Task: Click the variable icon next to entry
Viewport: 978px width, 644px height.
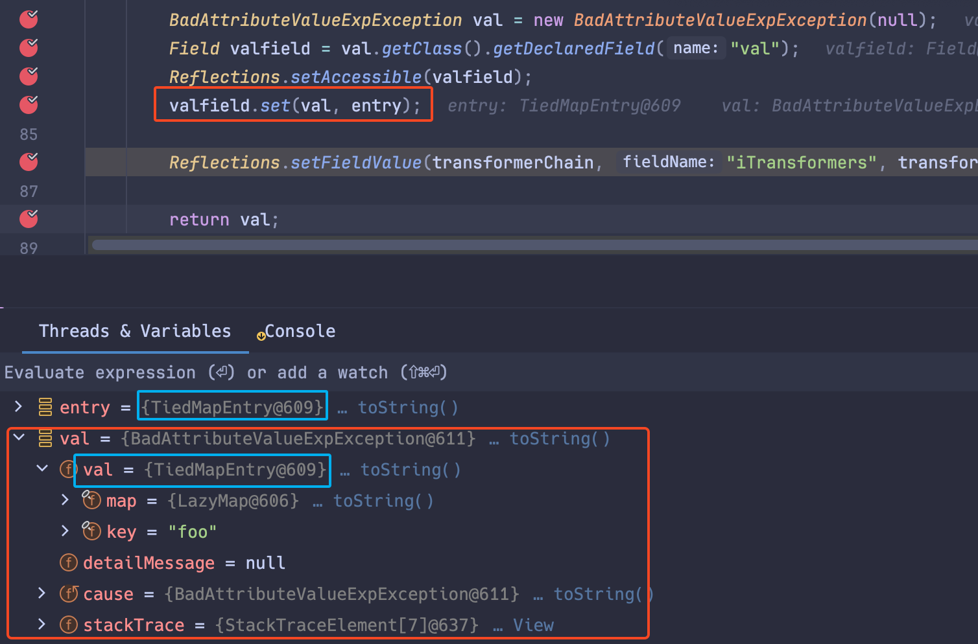Action: [x=44, y=407]
